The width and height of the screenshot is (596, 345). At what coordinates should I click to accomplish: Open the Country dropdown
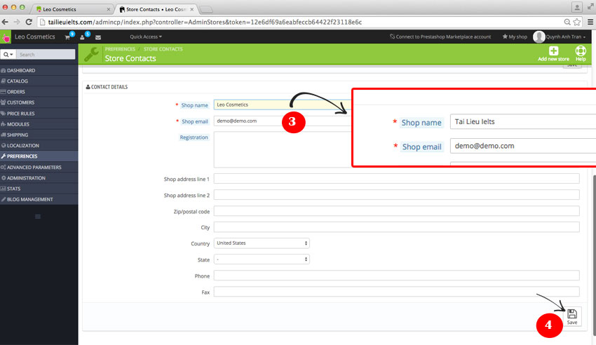262,243
